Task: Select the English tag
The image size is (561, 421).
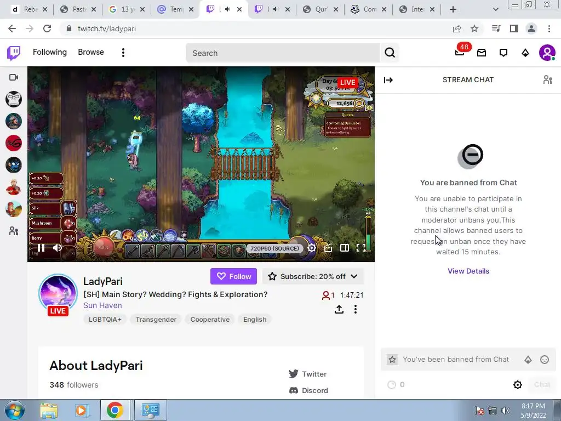Action: click(x=255, y=320)
